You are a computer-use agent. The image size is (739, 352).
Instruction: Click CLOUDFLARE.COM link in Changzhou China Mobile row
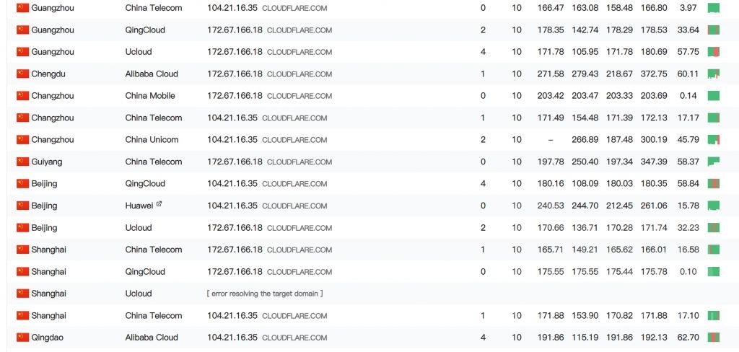pyautogui.click(x=299, y=96)
